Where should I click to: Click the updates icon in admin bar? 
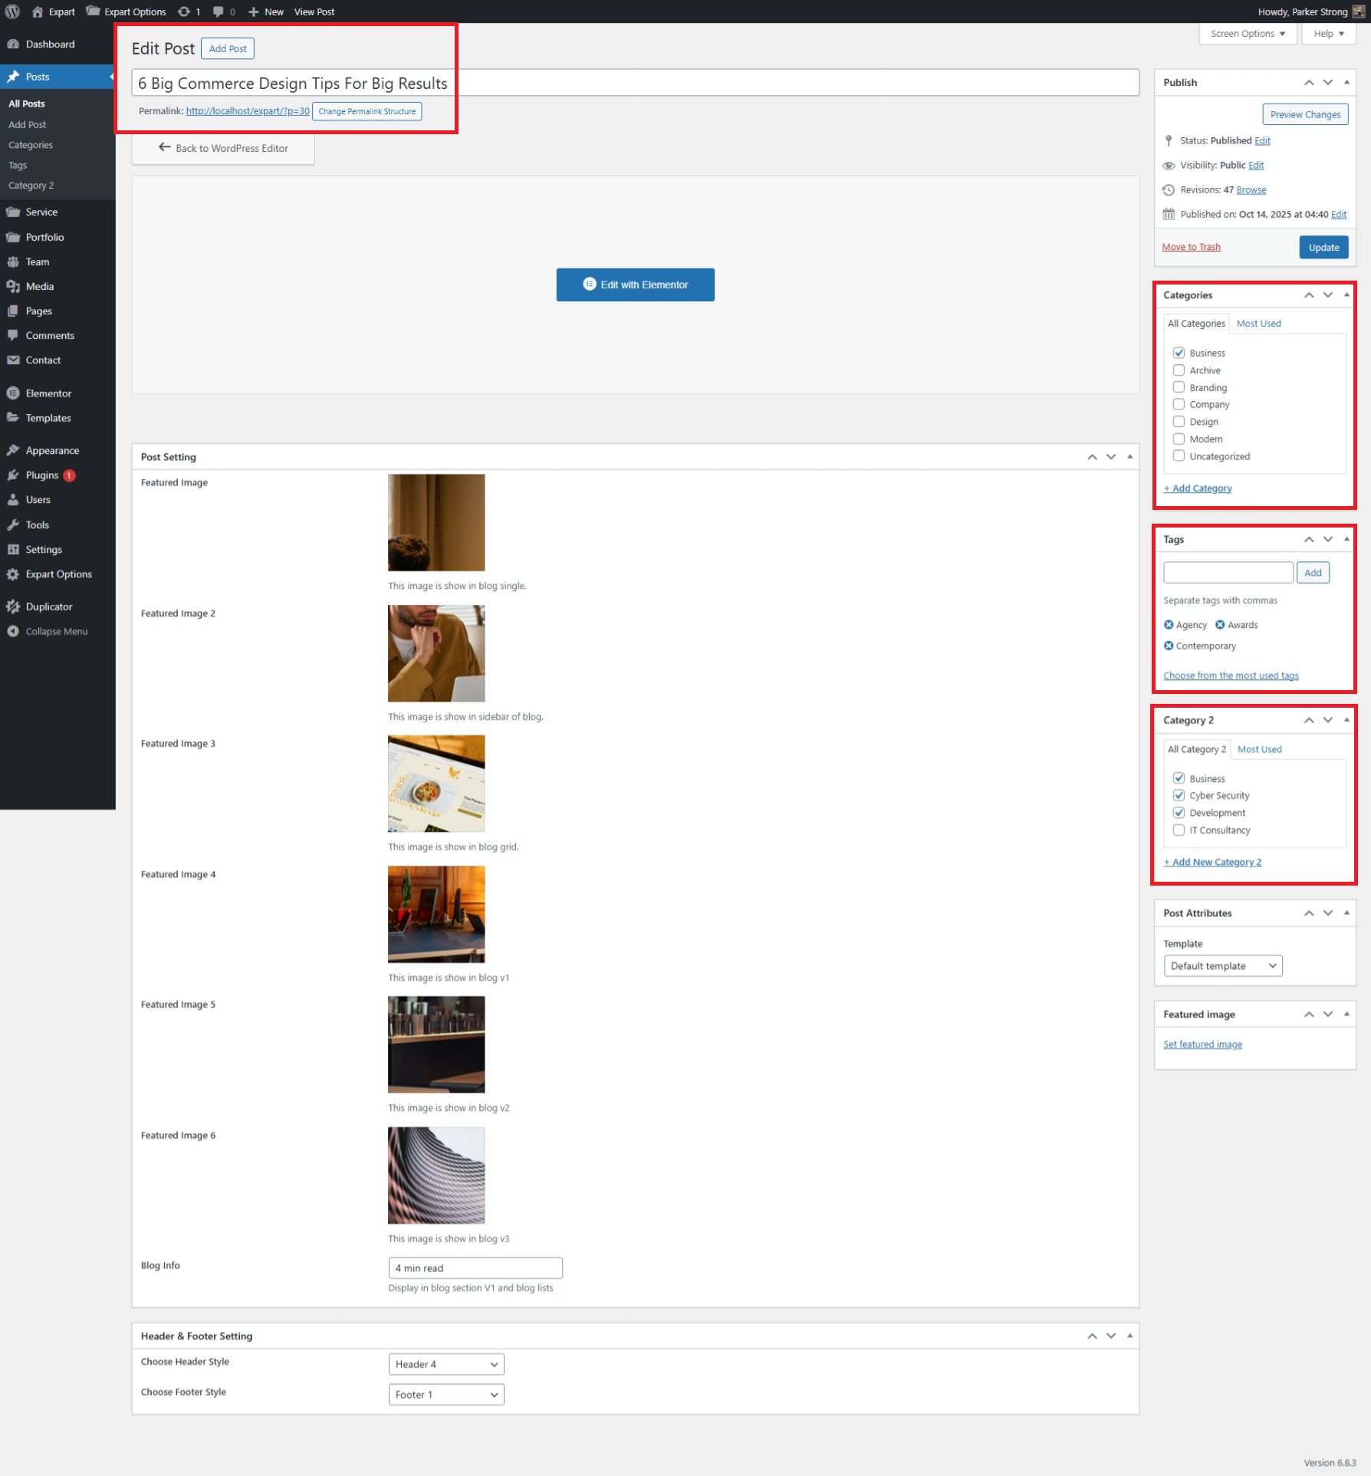(x=184, y=12)
